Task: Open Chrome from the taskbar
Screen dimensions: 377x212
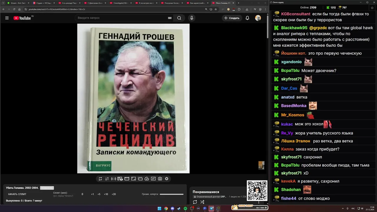Action: (x=166, y=208)
